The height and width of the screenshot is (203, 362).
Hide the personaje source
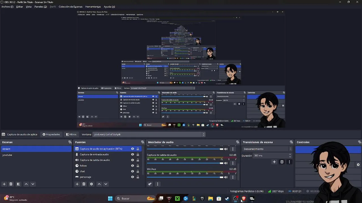[132, 177]
